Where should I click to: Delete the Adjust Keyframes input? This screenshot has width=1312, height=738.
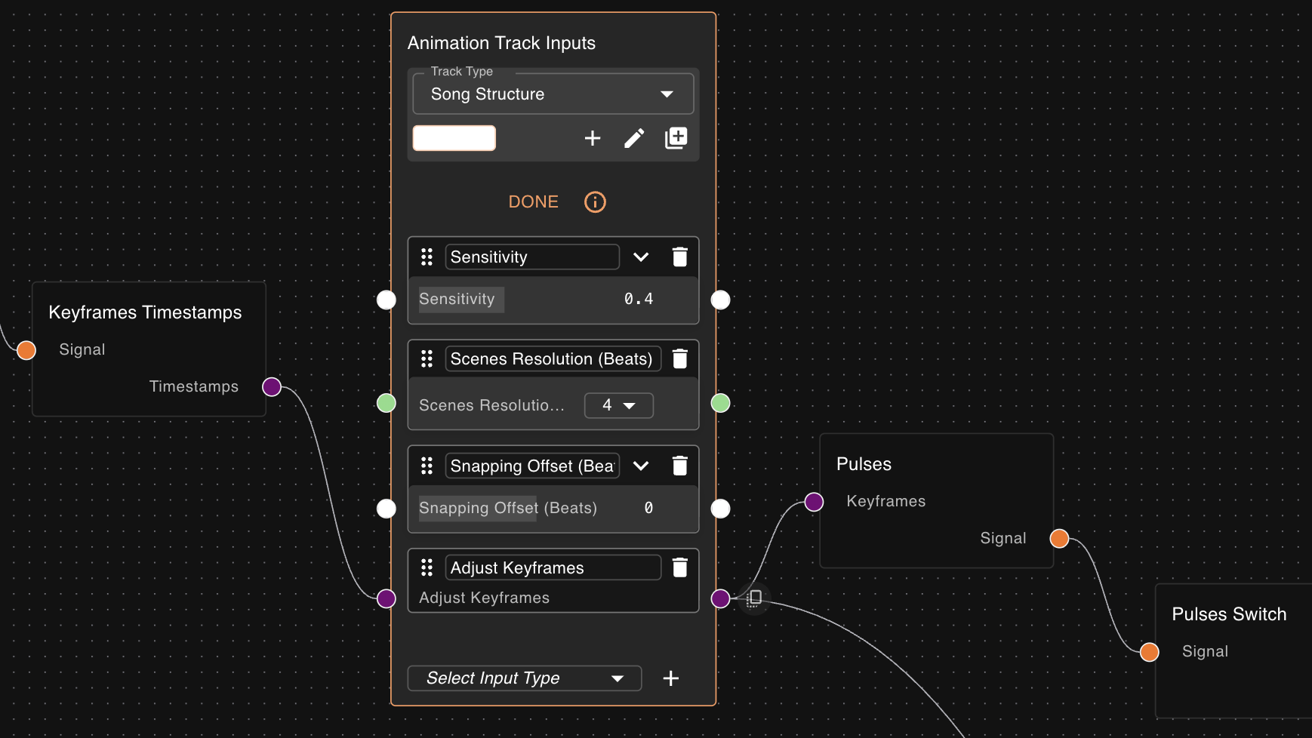680,567
